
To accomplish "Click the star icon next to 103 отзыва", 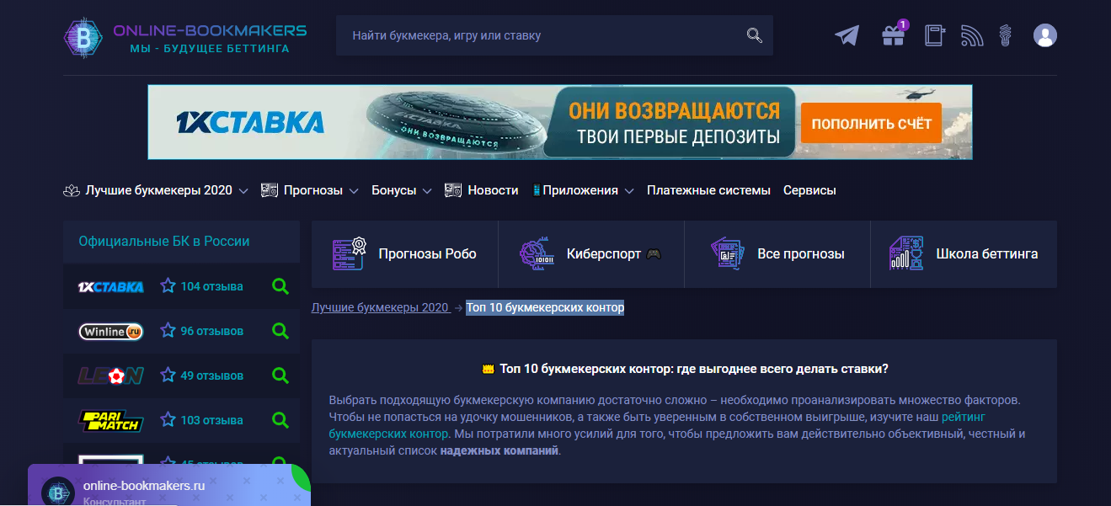I will coord(168,419).
